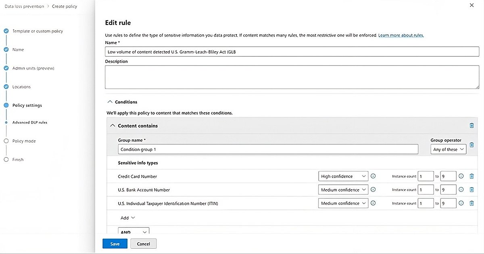Navigate back via the Data loss prevention breadcrumb
This screenshot has width=484, height=254.
24,6
